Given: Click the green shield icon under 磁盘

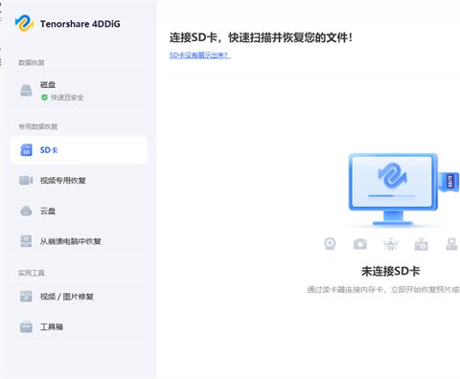Looking at the screenshot, I should 44,98.
